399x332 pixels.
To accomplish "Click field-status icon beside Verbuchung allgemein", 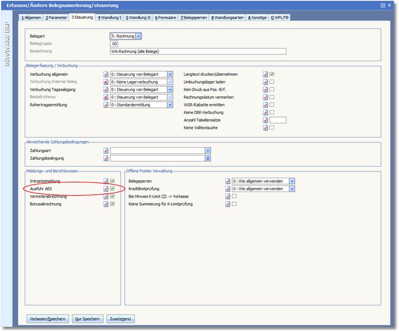I will tap(106, 74).
